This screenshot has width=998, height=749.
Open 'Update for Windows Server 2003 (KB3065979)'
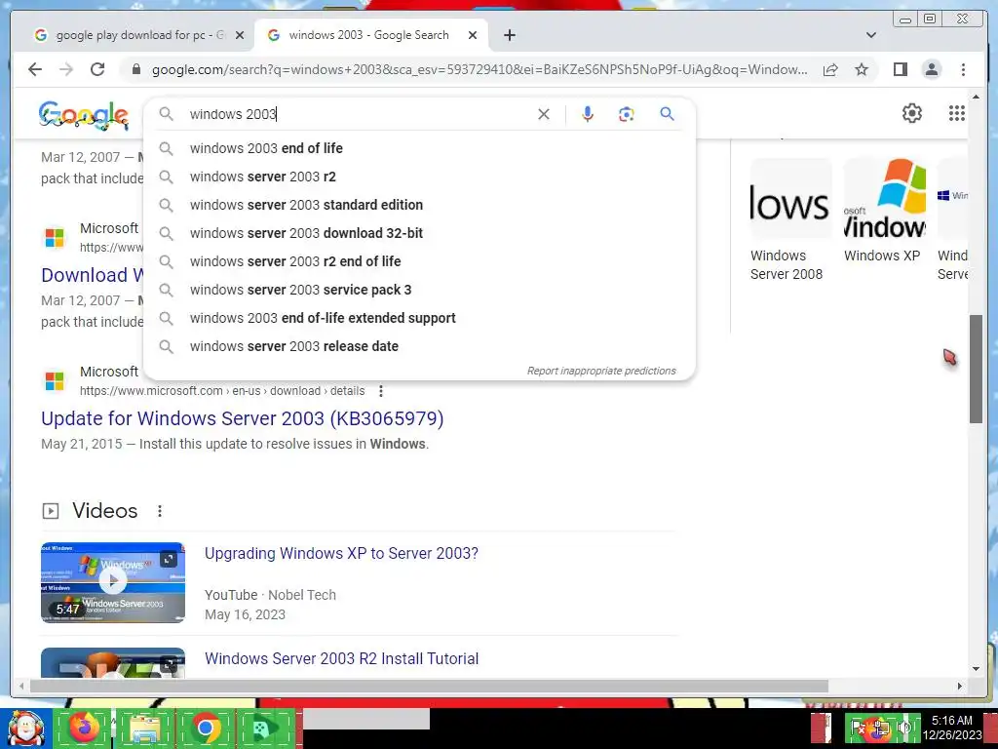[x=243, y=418]
